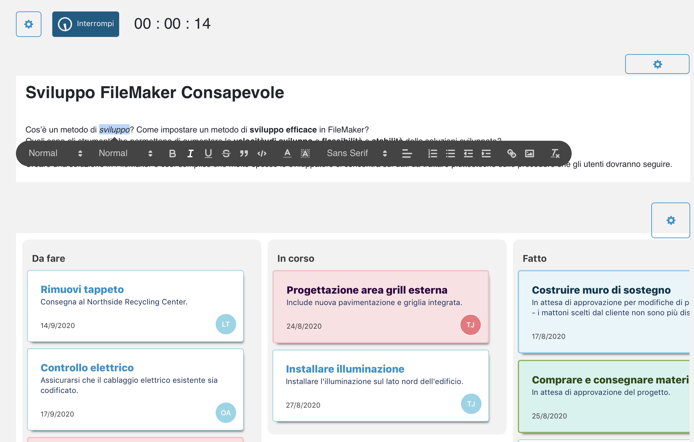Toggle bold formatting
The image size is (694, 442).
[172, 153]
